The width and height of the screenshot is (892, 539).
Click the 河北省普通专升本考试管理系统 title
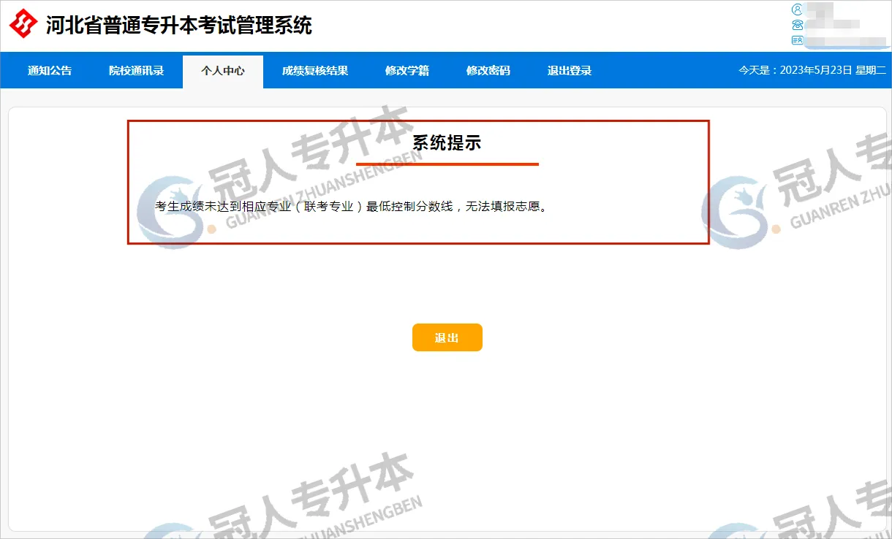tap(179, 26)
